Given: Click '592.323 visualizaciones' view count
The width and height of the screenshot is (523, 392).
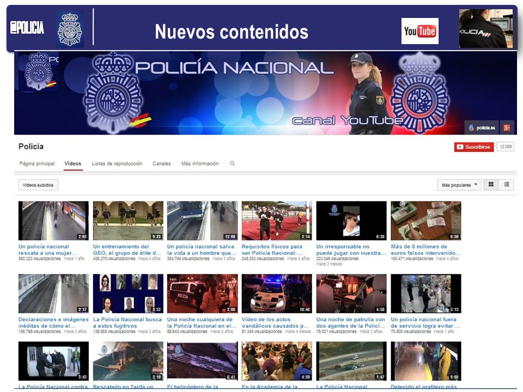Looking at the screenshot, I should [x=39, y=259].
